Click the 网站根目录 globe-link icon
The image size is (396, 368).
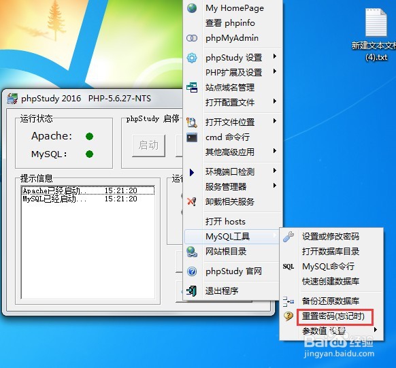pos(192,252)
